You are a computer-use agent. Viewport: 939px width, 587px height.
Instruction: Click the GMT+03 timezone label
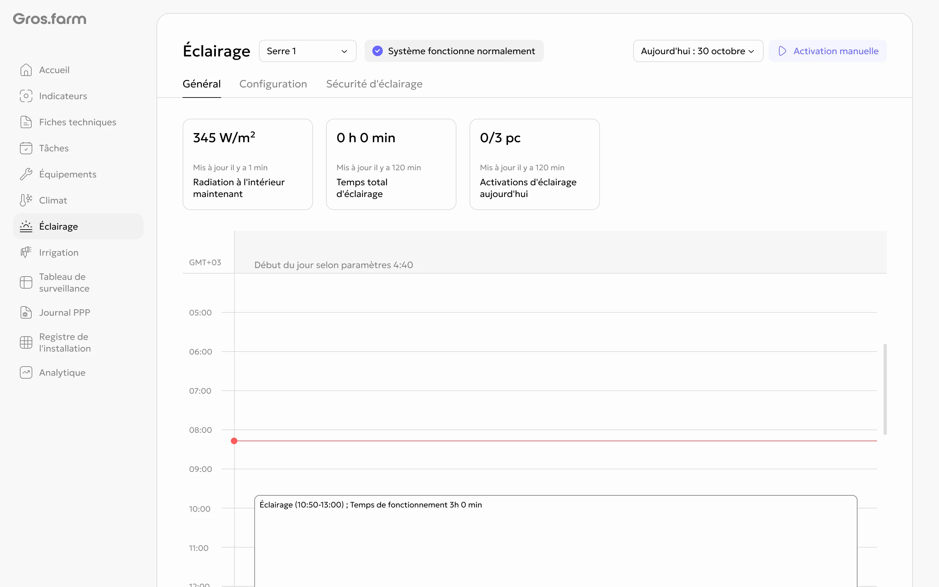(205, 262)
